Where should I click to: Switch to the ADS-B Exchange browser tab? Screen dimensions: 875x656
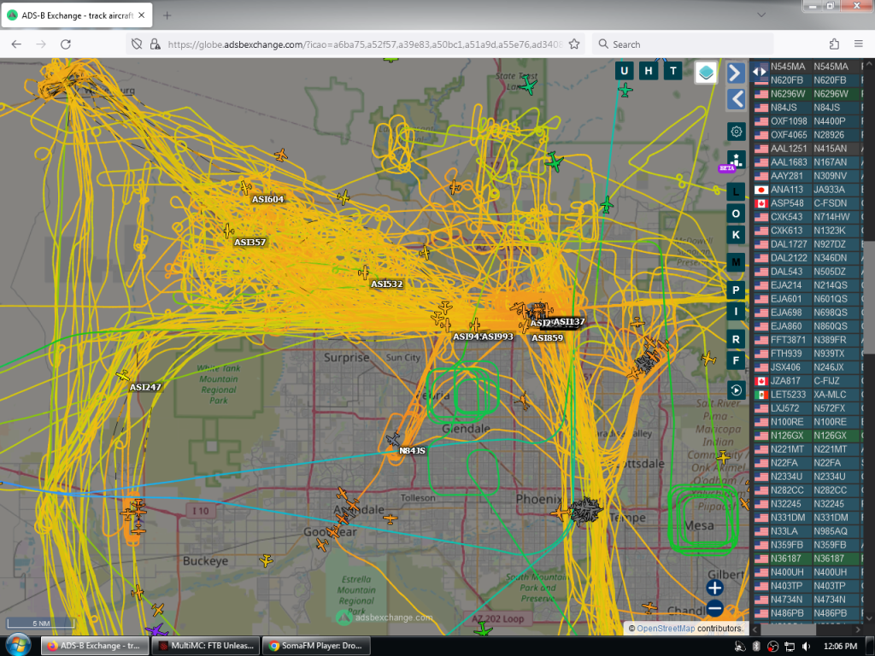(76, 15)
